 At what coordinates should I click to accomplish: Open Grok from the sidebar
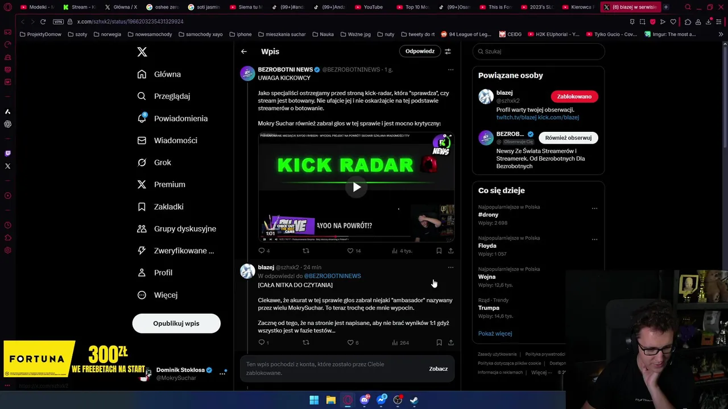154,162
